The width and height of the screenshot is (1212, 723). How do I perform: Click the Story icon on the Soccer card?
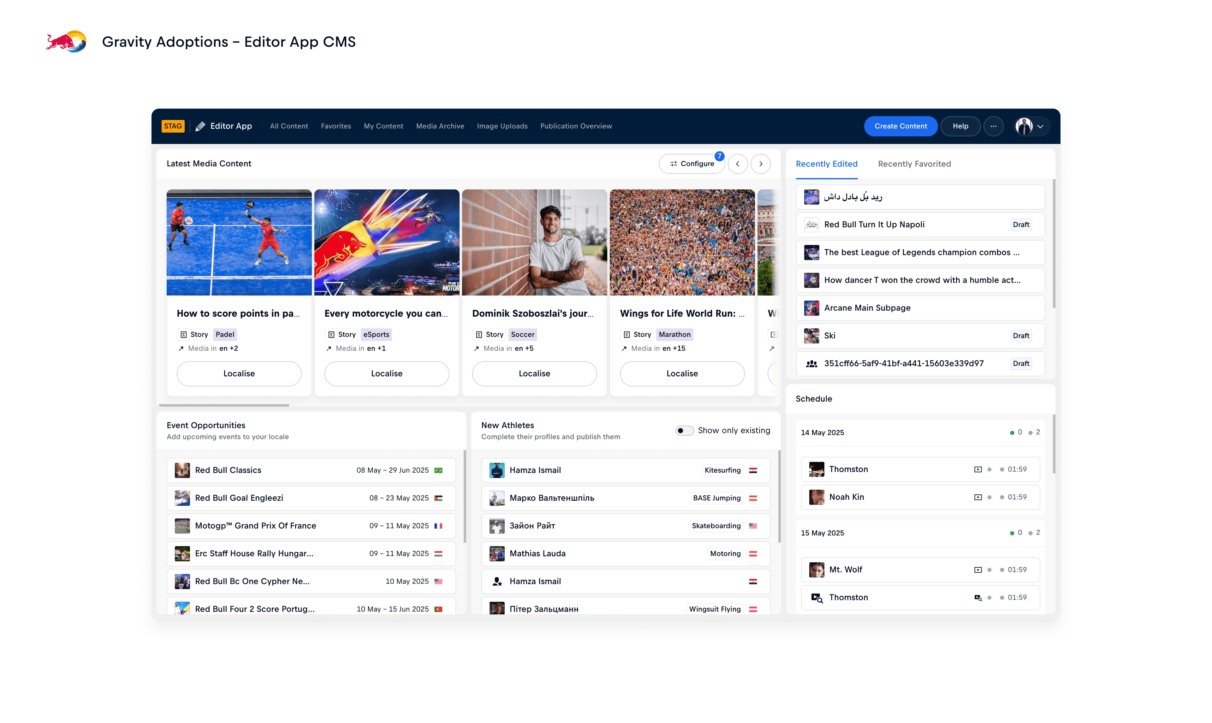[479, 335]
